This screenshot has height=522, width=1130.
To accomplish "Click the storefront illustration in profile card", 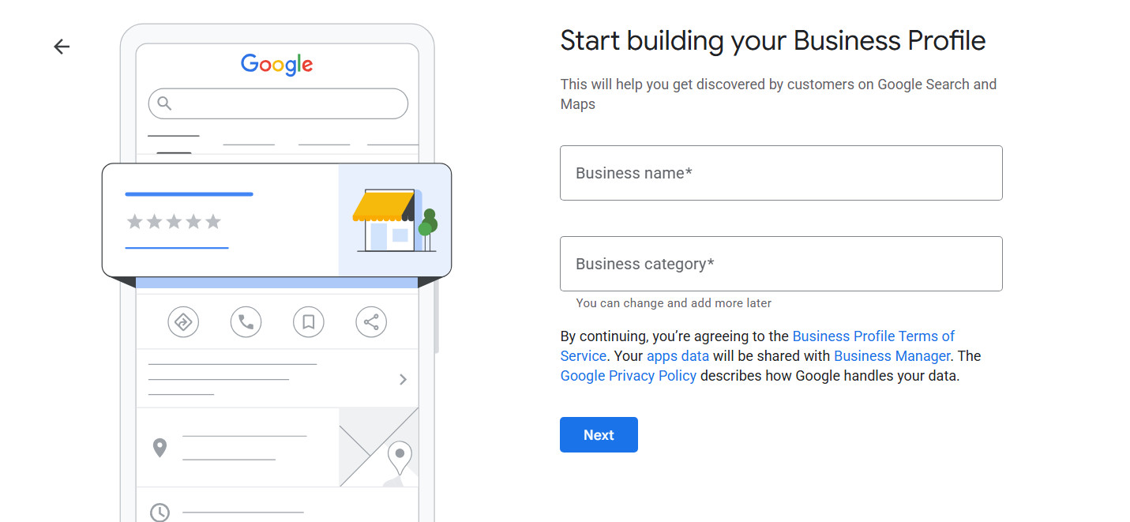I will [395, 220].
